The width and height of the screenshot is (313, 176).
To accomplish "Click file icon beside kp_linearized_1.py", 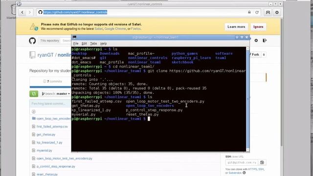I will 34,142.
